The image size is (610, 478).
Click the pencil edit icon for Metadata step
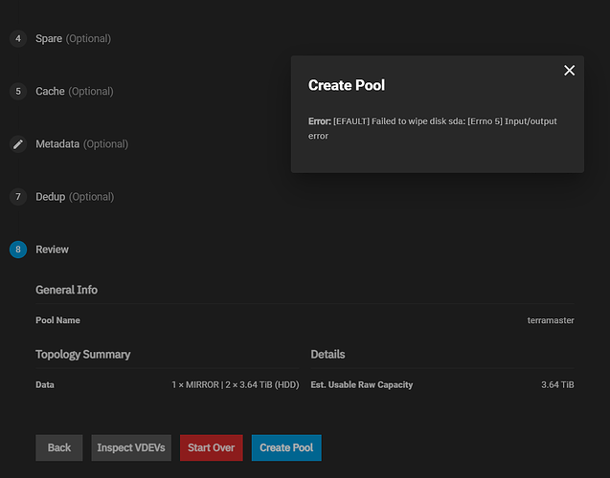tap(18, 144)
